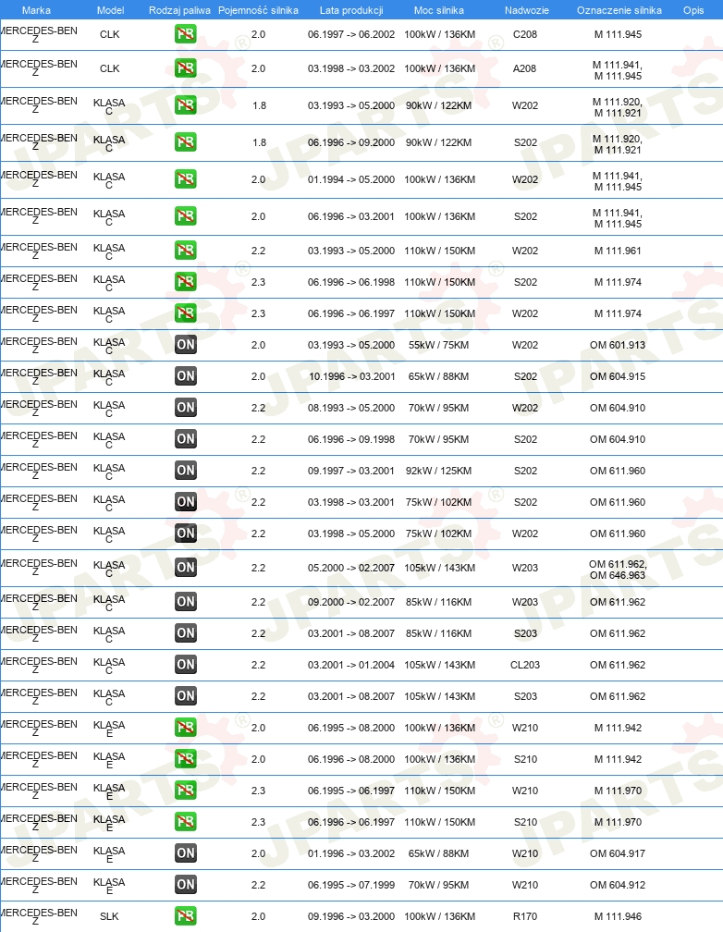Select the A208 body code cell
The image size is (723, 932).
pyautogui.click(x=524, y=69)
